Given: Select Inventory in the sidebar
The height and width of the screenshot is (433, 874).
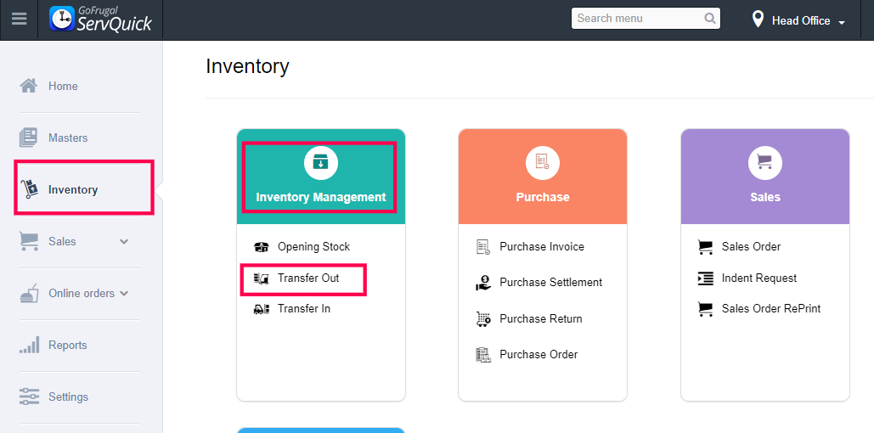Looking at the screenshot, I should coord(73,189).
